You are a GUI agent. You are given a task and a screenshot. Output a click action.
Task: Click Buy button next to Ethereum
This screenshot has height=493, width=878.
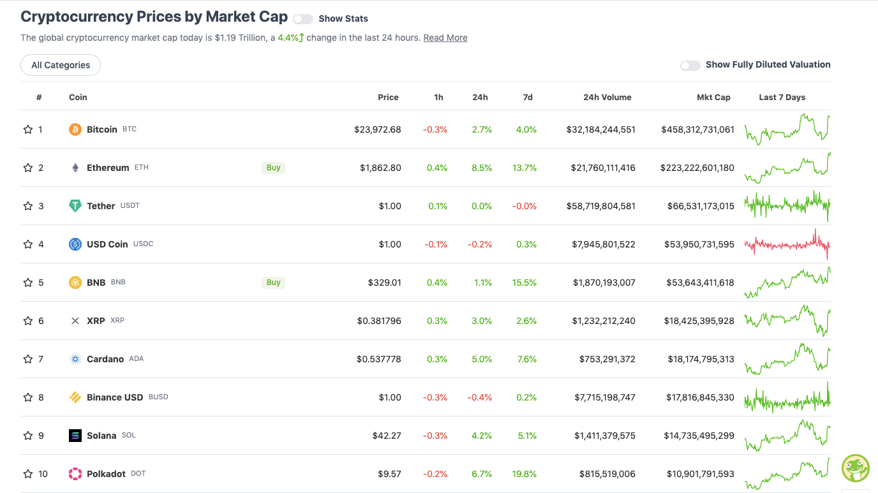(x=273, y=168)
